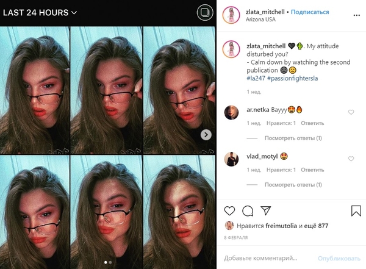Open the #la247 hashtag

pos(256,78)
